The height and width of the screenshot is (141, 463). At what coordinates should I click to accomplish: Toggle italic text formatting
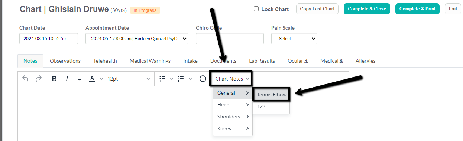tap(67, 79)
